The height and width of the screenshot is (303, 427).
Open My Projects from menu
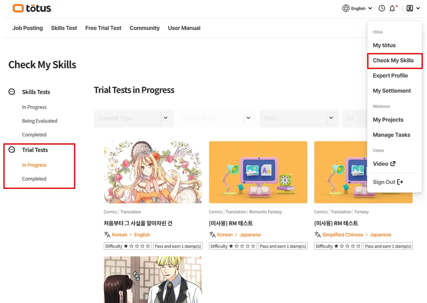click(388, 120)
